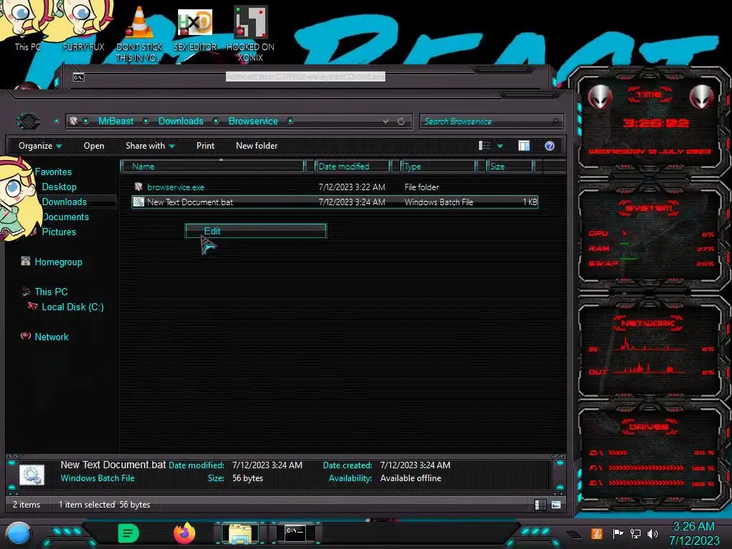
Task: Click Browservice in the breadcrumb
Action: click(x=253, y=121)
